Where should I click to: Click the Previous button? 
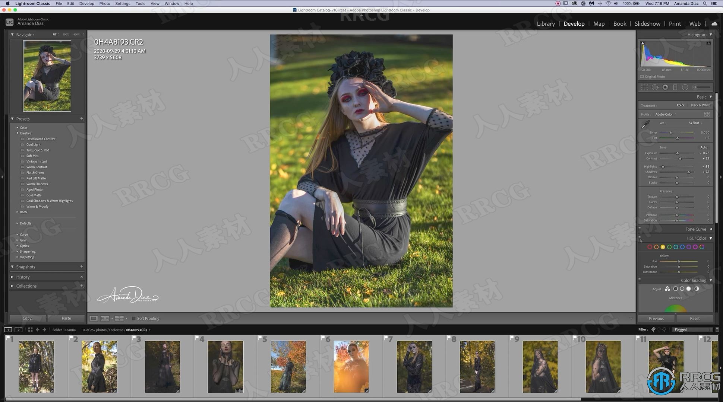[x=656, y=319]
